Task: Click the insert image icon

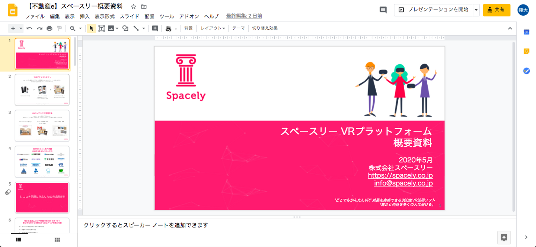Action: coord(111,28)
